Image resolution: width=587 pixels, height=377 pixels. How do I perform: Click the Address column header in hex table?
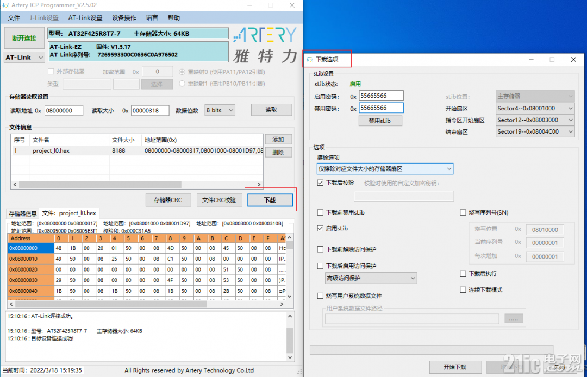pos(31,238)
